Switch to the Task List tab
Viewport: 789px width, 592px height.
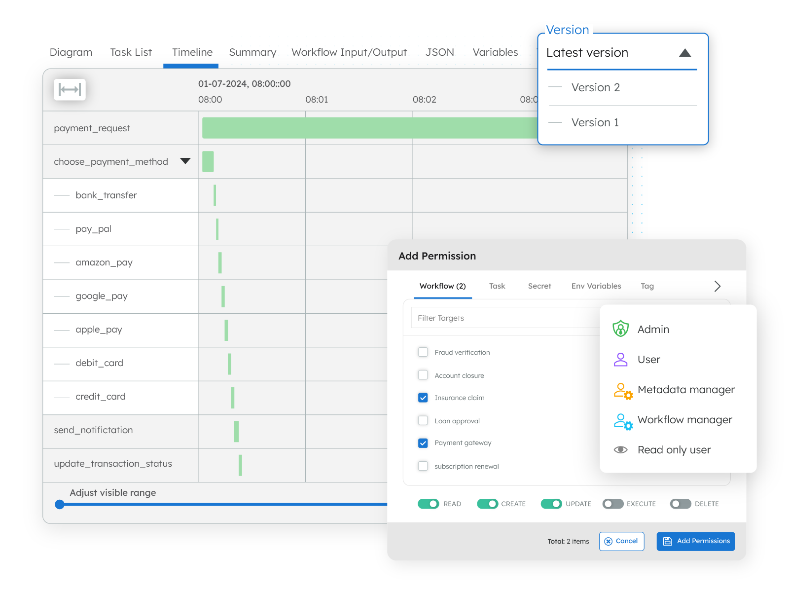click(131, 52)
